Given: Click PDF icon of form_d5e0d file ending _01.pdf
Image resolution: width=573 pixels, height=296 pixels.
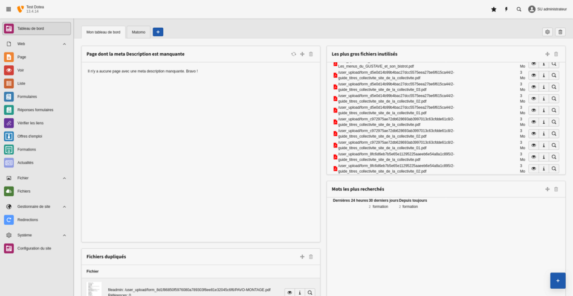Looking at the screenshot, I should pyautogui.click(x=335, y=111).
